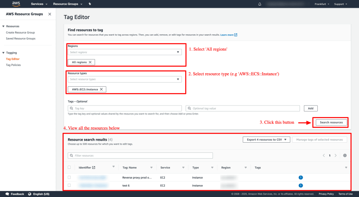Click the Add tag button
This screenshot has height=197, width=359.
(311, 108)
